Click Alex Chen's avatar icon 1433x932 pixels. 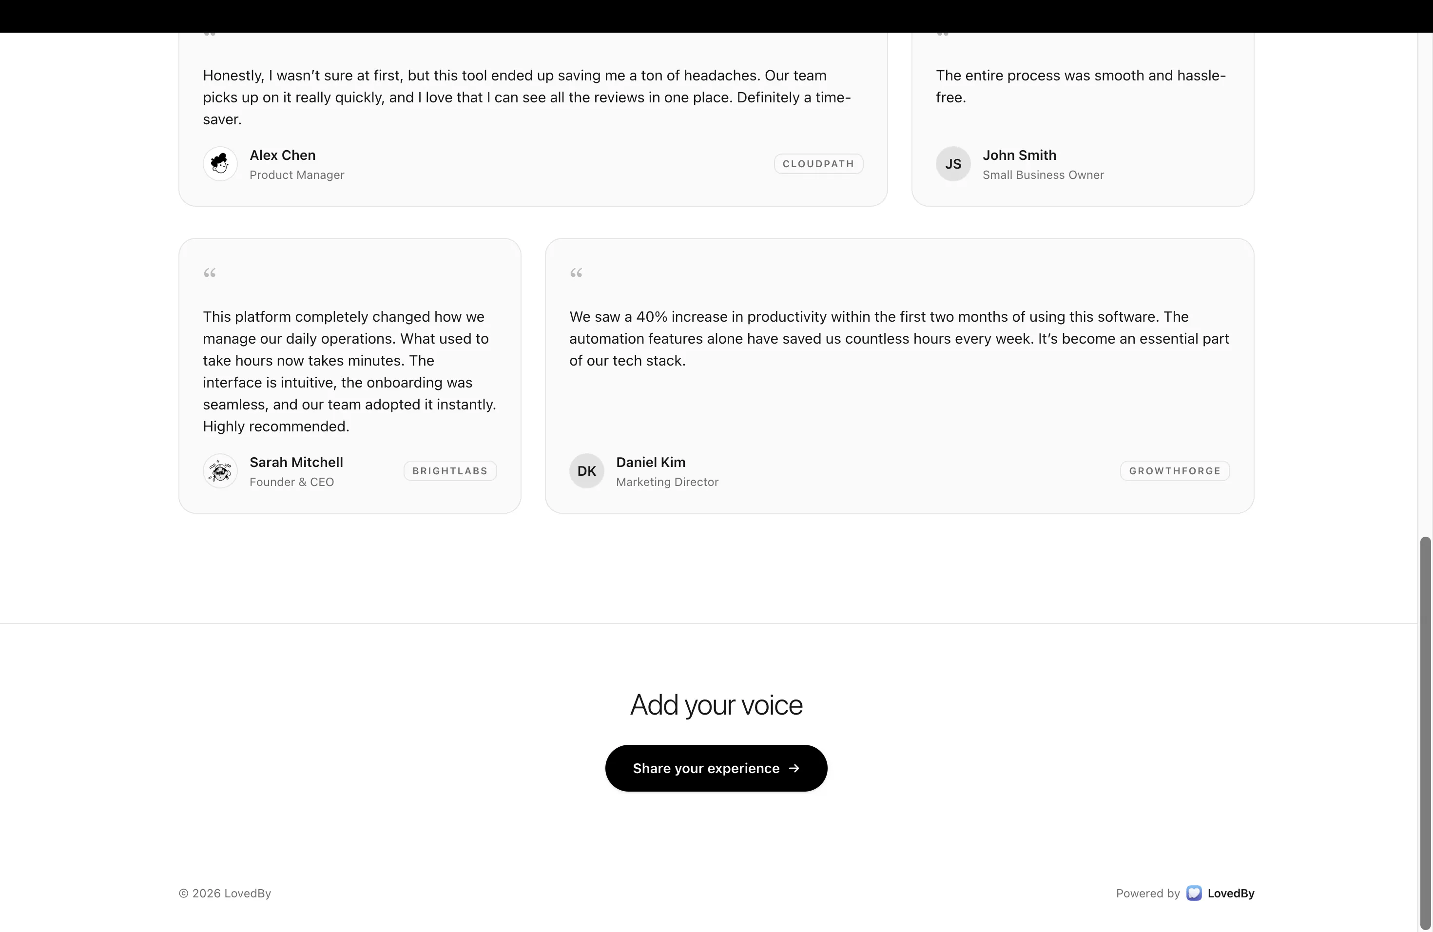220,164
